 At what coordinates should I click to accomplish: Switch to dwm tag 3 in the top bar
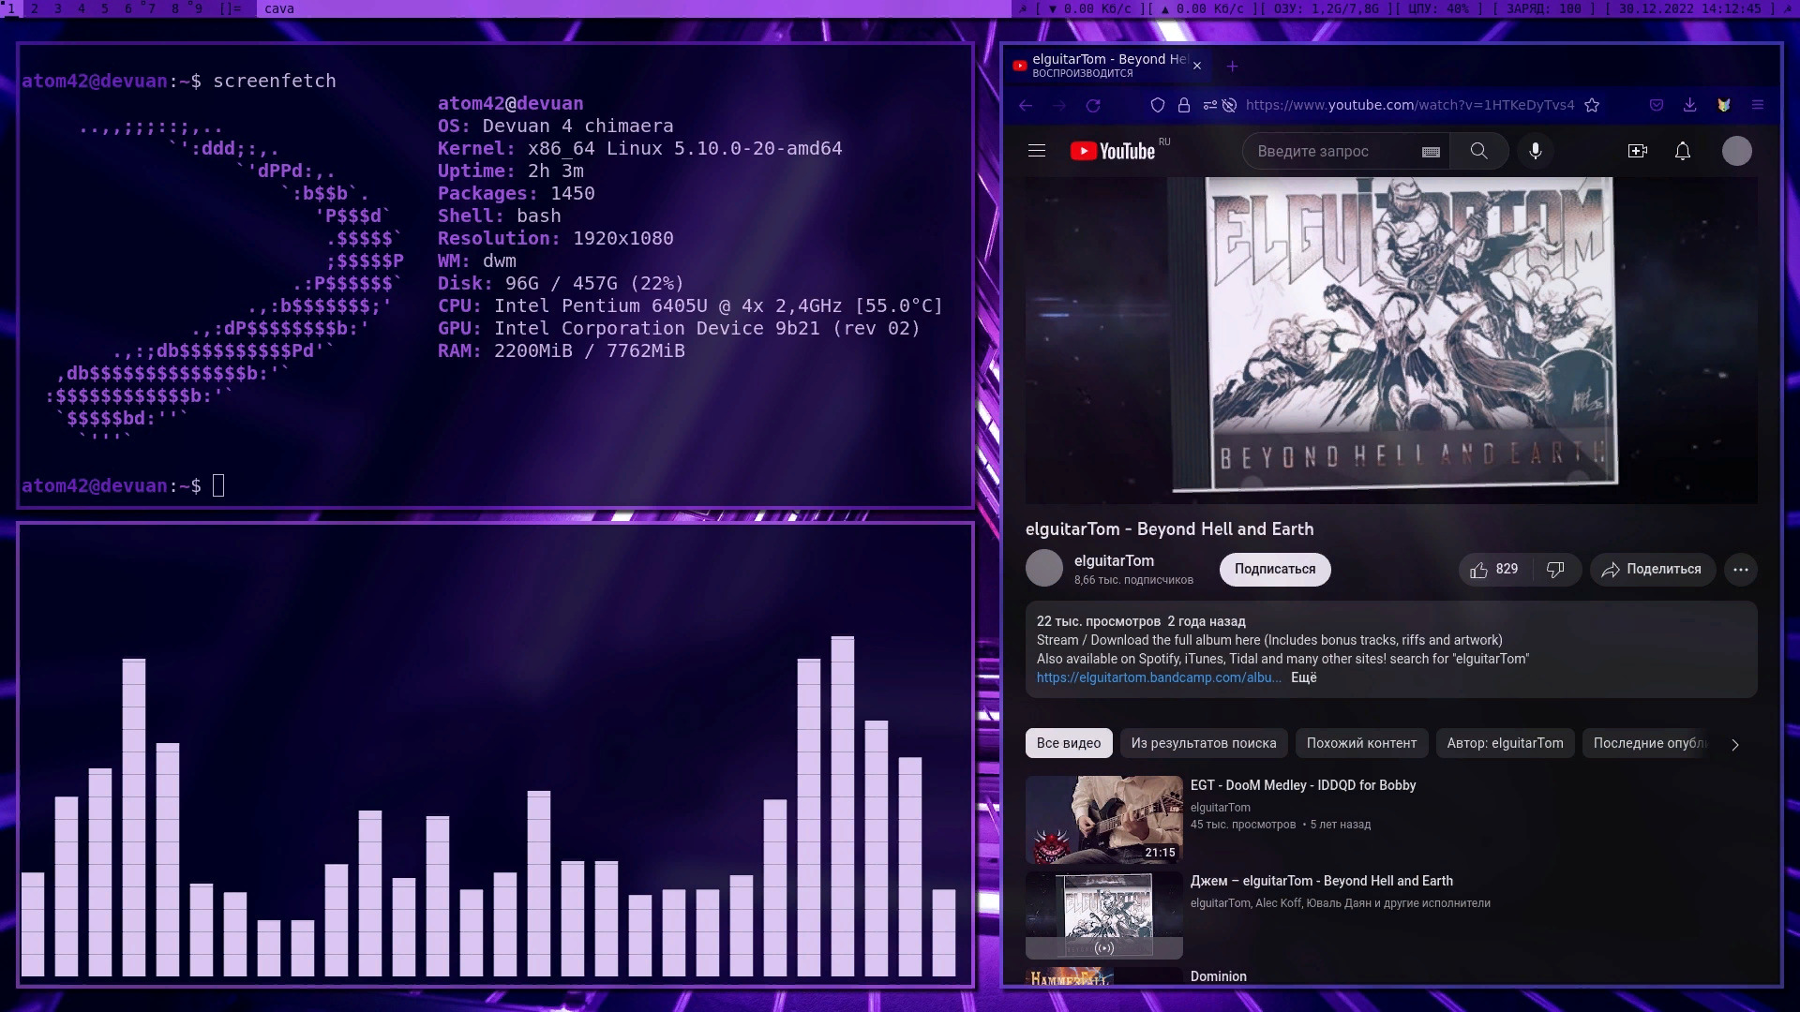[58, 8]
